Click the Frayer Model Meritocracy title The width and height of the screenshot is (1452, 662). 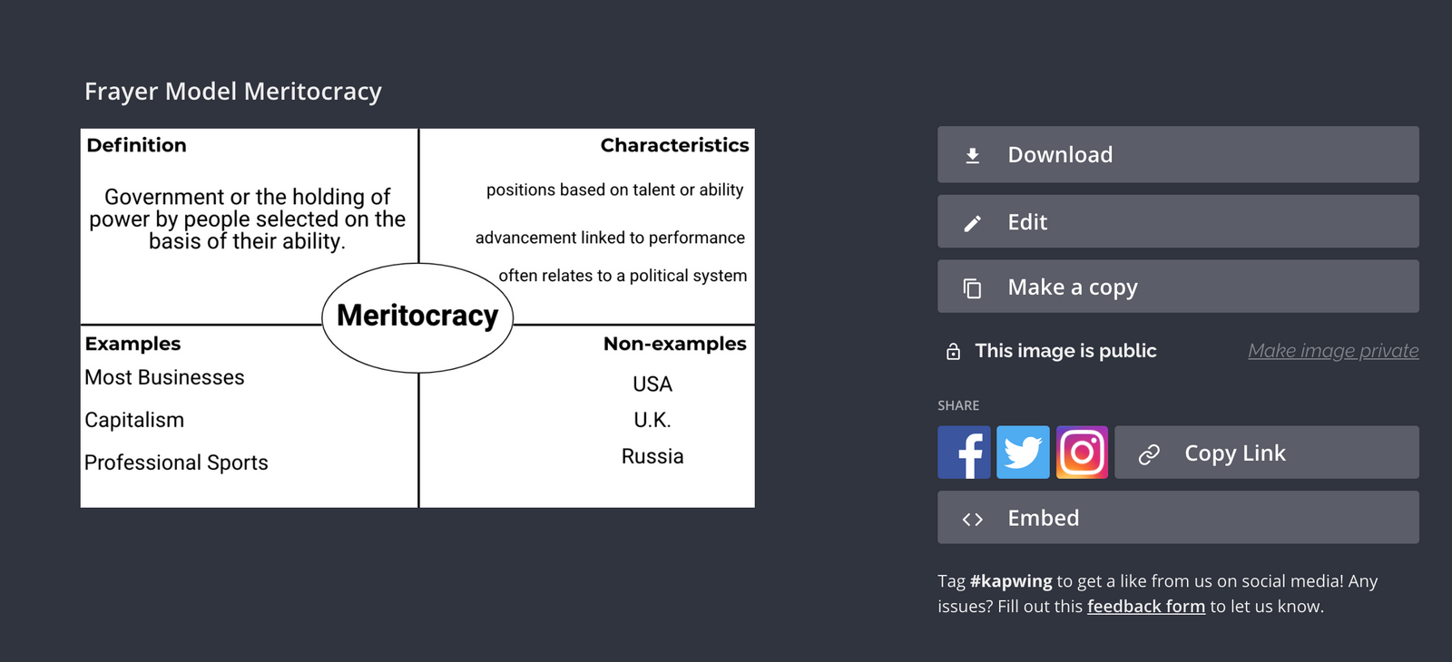coord(232,91)
